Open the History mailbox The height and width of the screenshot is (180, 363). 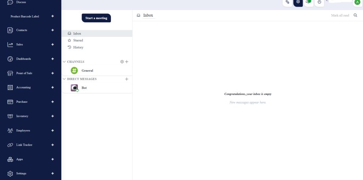pos(78,47)
